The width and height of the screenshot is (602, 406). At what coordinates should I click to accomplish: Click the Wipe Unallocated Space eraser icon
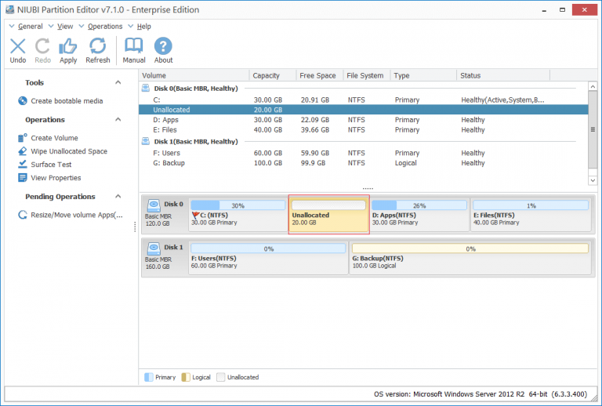22,151
